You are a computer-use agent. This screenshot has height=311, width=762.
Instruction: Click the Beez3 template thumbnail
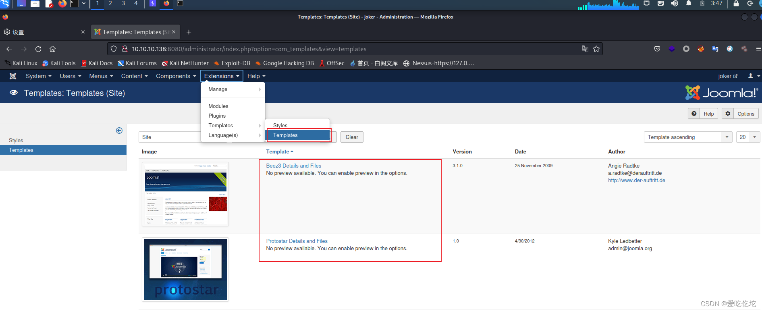pos(185,194)
